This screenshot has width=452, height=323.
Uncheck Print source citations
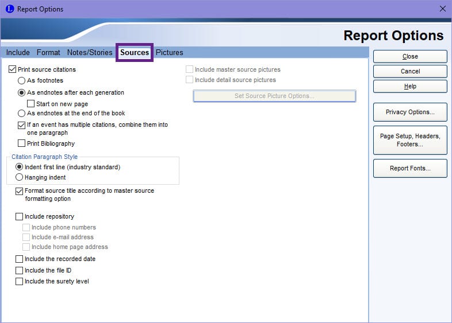coord(12,69)
